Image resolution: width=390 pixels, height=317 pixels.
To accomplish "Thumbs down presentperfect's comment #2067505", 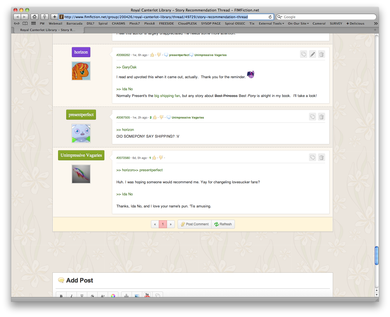I will tap(161, 117).
